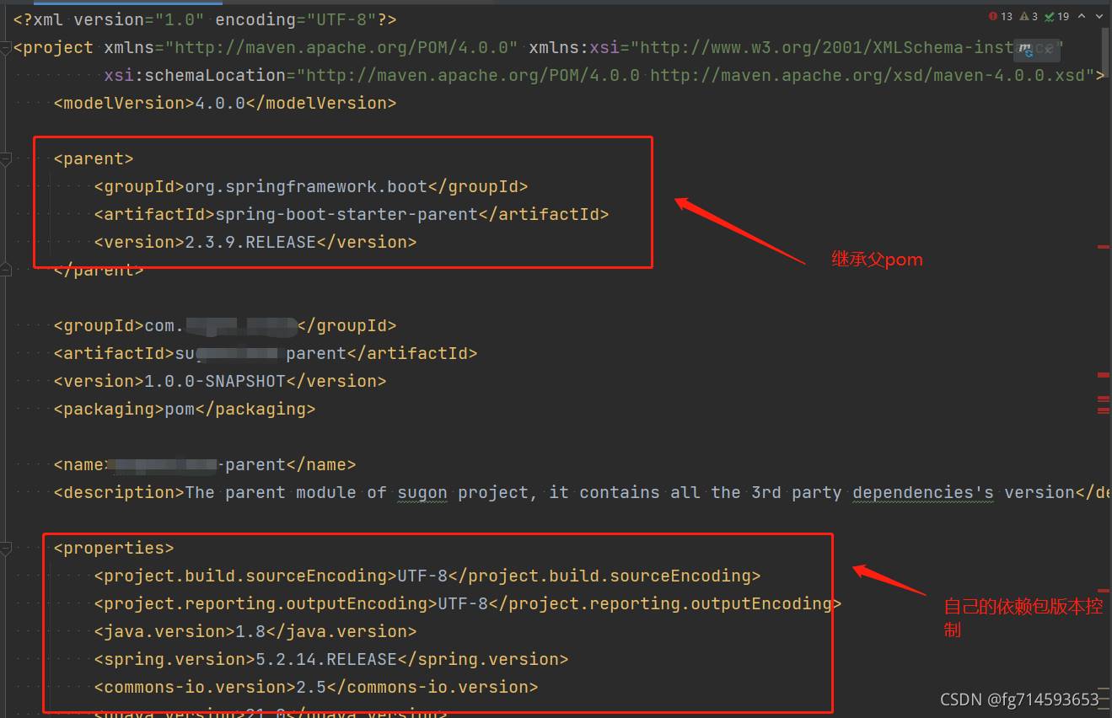Click 1.0.0-SNAPSHOT version text

(215, 381)
